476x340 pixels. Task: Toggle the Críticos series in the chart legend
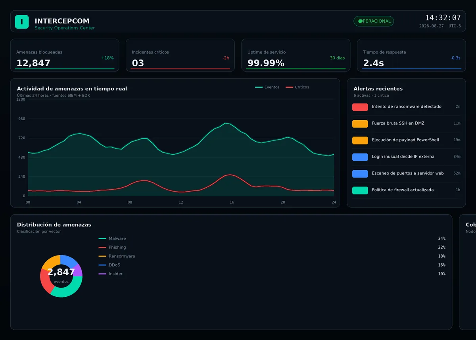(297, 87)
